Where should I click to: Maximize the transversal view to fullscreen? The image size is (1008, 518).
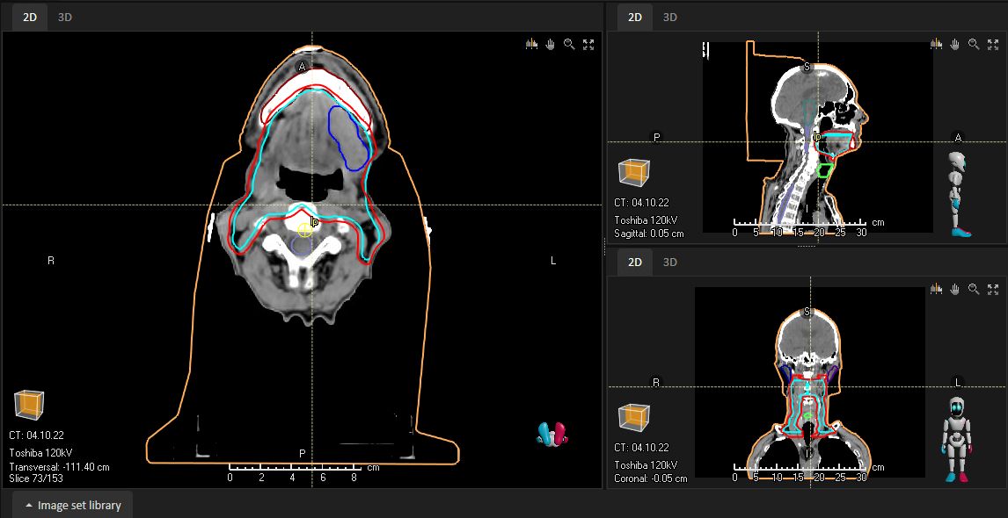[588, 44]
